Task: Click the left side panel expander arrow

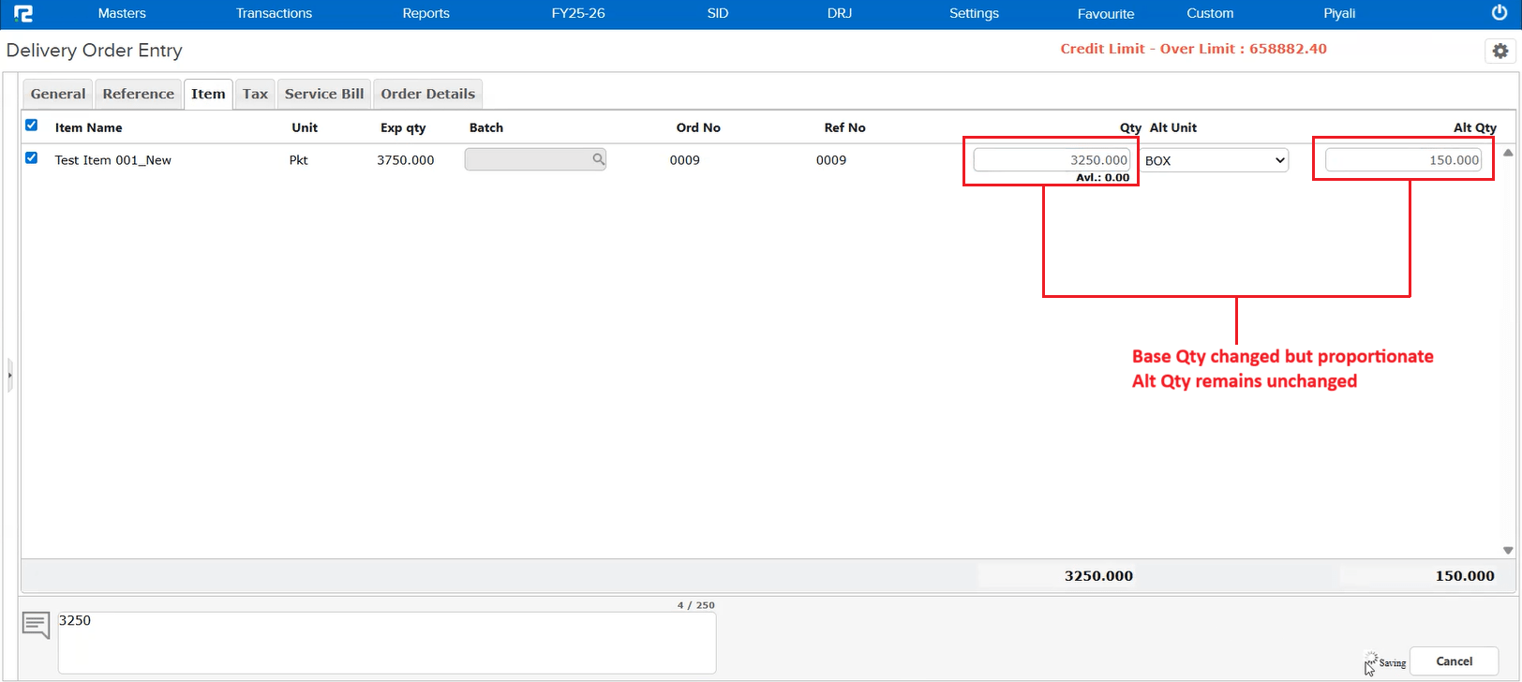Action: pyautogui.click(x=9, y=375)
